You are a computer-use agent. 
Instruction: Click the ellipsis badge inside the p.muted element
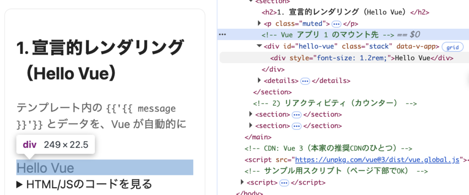point(337,24)
